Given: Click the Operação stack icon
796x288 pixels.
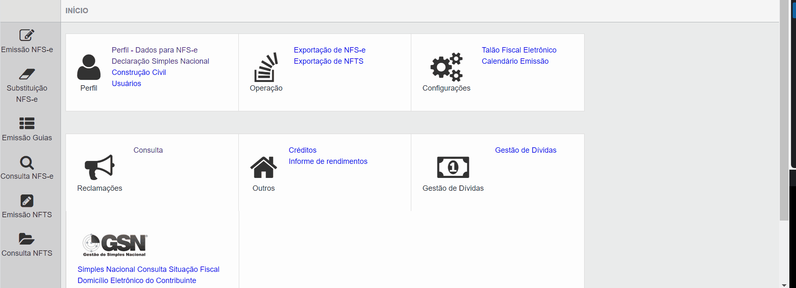Looking at the screenshot, I should click(266, 67).
